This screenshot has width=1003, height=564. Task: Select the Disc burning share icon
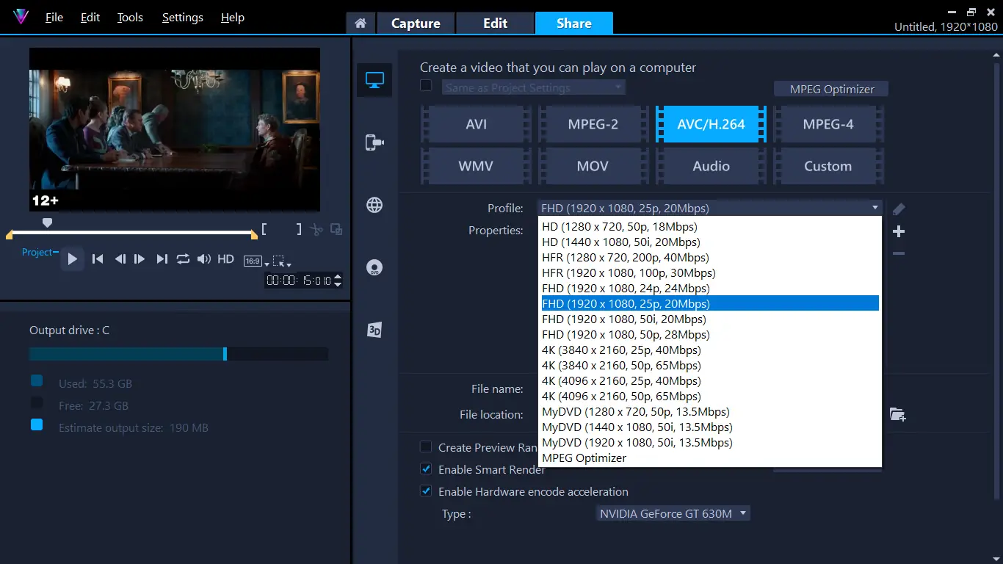[x=374, y=267]
